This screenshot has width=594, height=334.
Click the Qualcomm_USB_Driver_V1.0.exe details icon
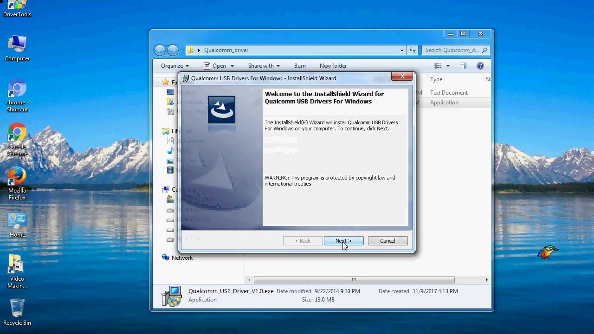tap(171, 295)
